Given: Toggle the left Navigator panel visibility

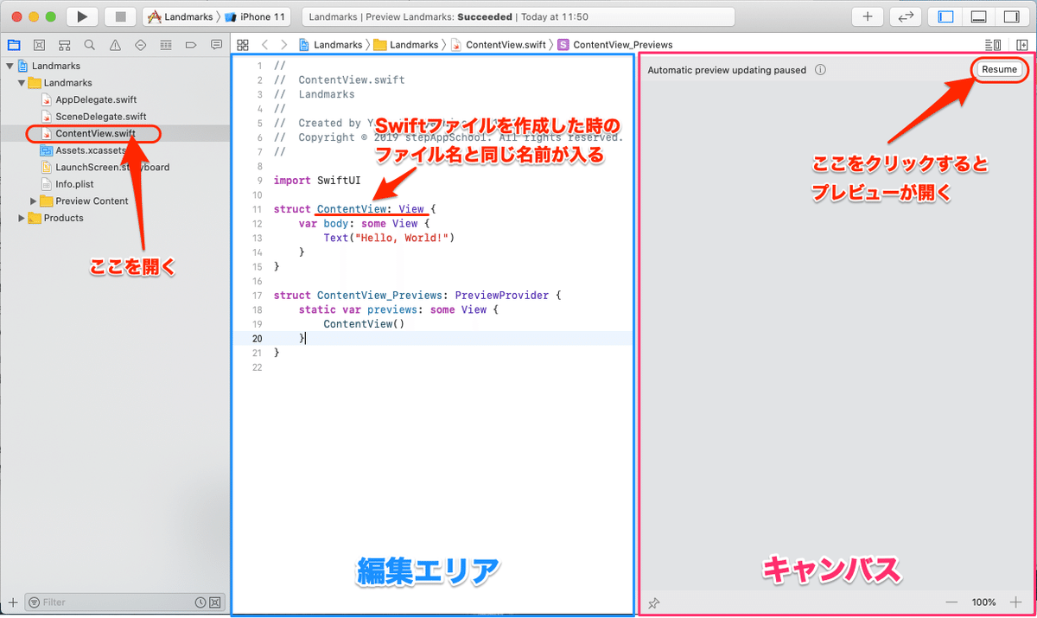Looking at the screenshot, I should tap(945, 16).
